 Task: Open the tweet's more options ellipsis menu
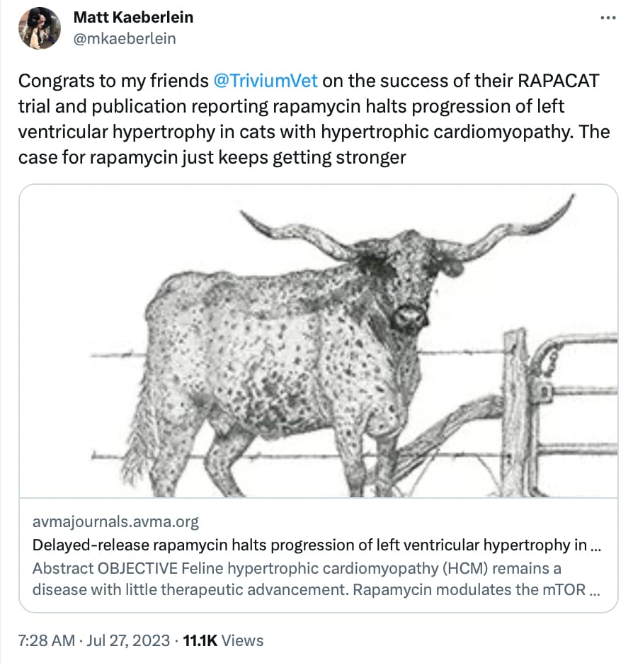[x=608, y=18]
